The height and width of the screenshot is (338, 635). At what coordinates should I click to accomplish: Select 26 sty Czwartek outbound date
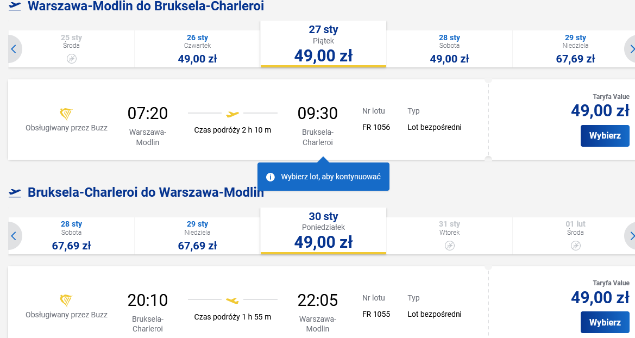pos(197,49)
